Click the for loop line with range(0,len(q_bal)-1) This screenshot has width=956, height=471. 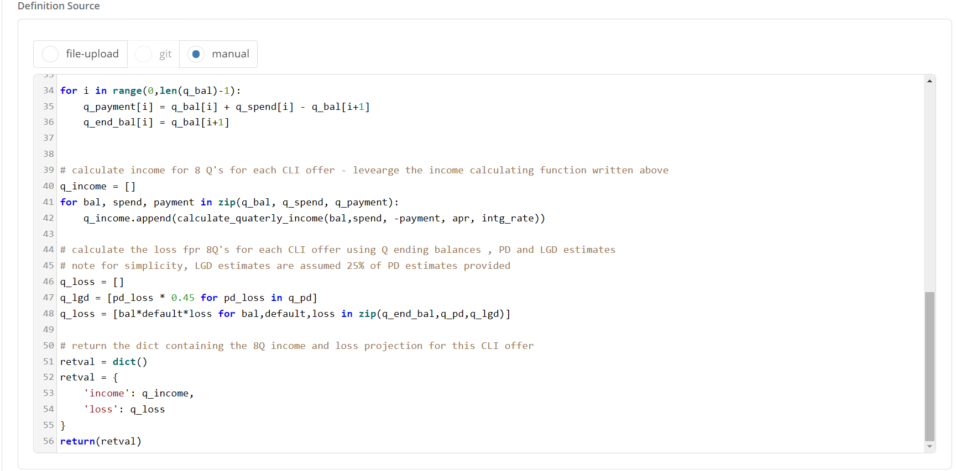pos(150,91)
